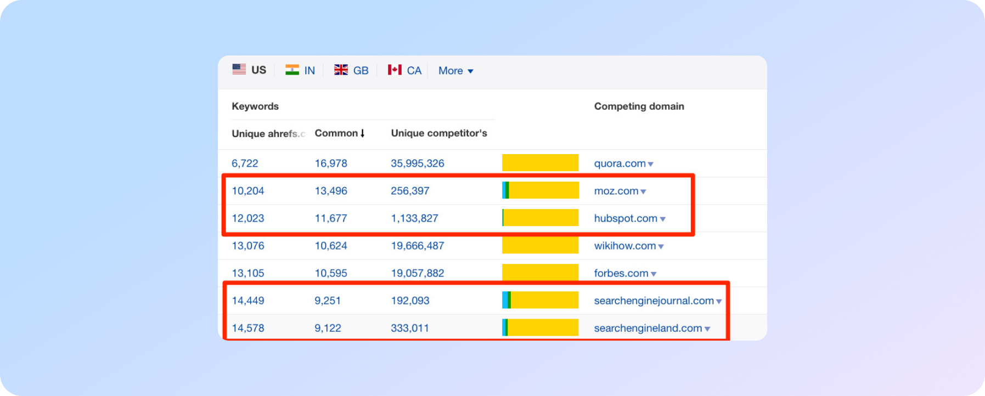Open competitor keywords 256,397
This screenshot has width=985, height=396.
[410, 191]
